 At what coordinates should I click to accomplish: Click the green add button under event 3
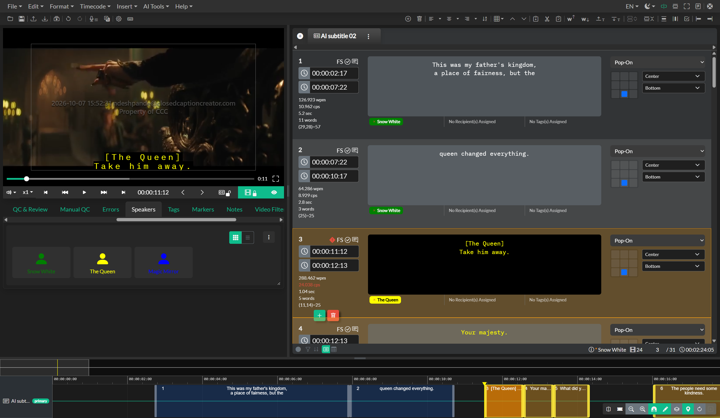tap(319, 315)
